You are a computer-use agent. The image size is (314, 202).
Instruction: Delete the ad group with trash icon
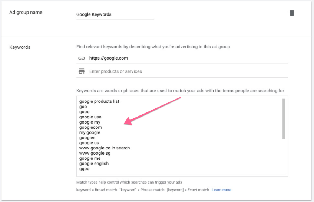[x=292, y=13]
